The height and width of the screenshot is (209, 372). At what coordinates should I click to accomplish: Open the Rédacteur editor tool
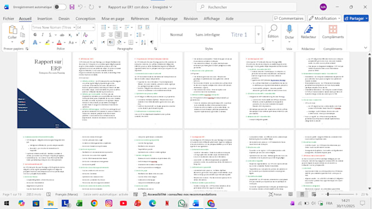pyautogui.click(x=308, y=32)
